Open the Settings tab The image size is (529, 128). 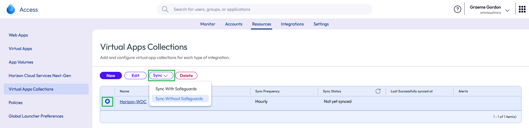pyautogui.click(x=321, y=24)
